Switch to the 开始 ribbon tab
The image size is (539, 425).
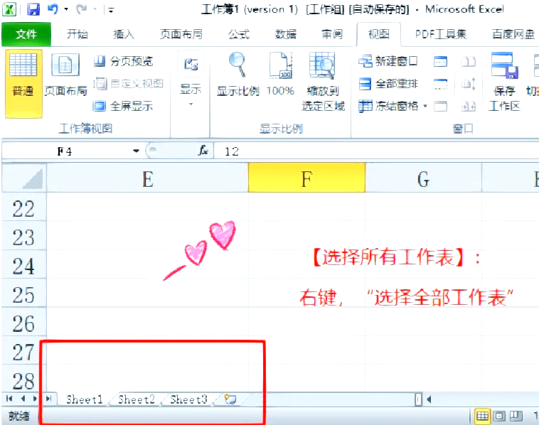pos(78,34)
